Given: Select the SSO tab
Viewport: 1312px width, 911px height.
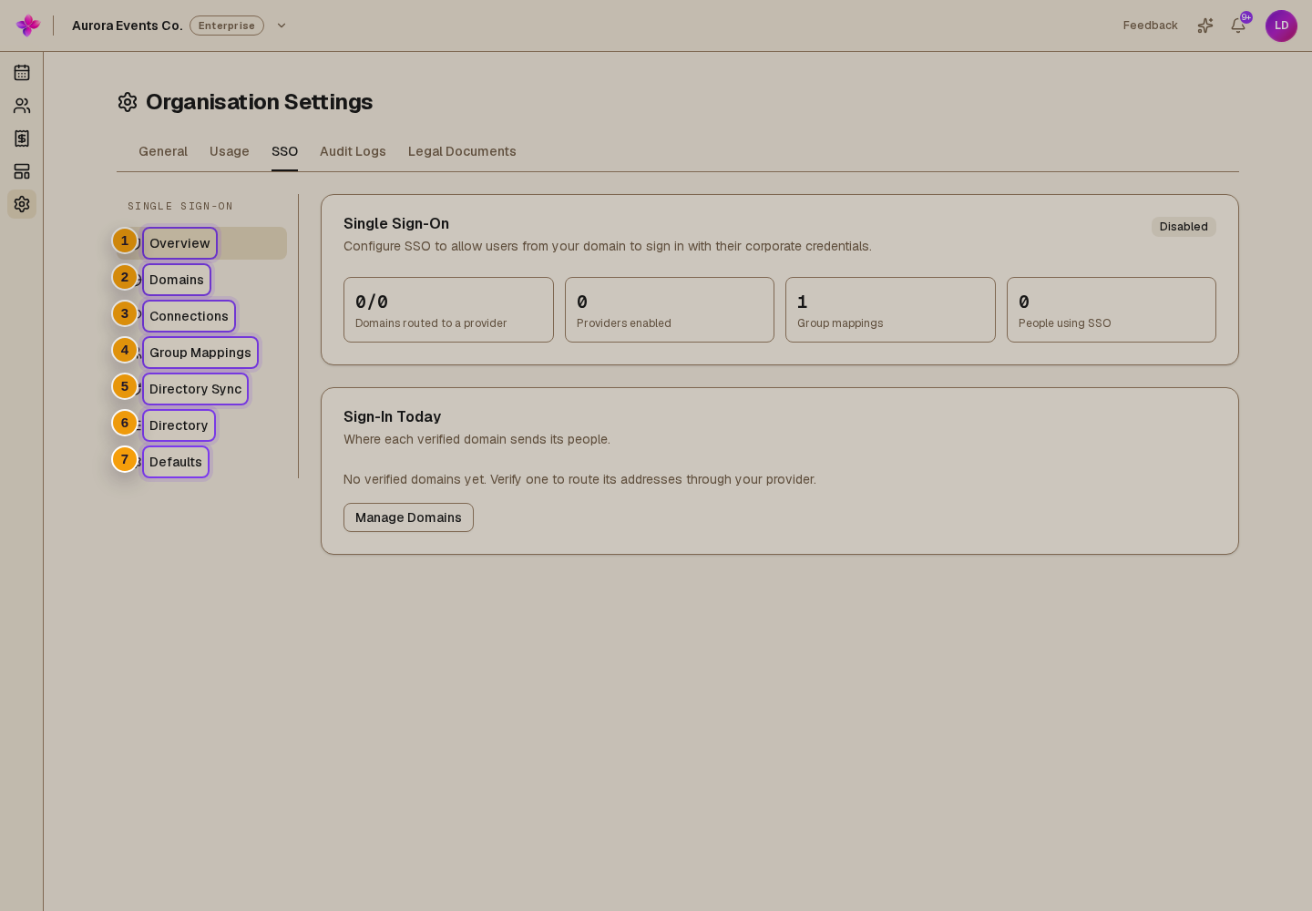Looking at the screenshot, I should pos(284,151).
